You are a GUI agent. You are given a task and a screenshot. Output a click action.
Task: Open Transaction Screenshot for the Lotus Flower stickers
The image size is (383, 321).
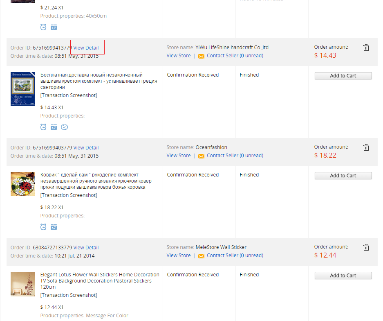click(69, 295)
